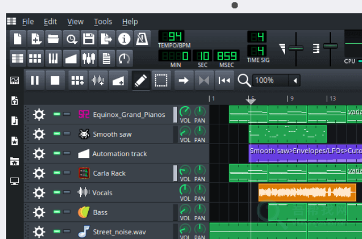Open track actions gear for Carla Rack
This screenshot has height=239, width=362.
pos(39,173)
